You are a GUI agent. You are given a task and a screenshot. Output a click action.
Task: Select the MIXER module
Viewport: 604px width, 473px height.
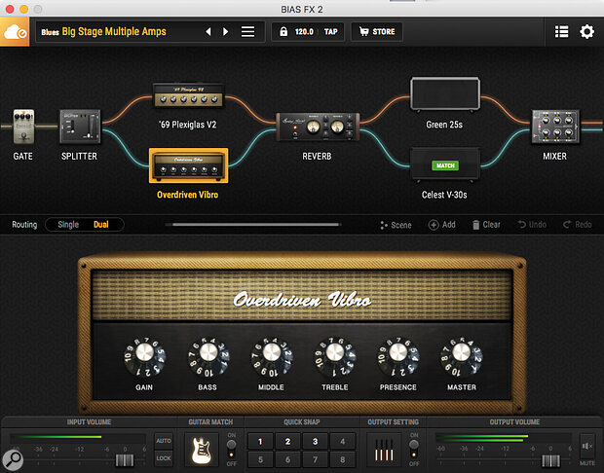(x=555, y=127)
